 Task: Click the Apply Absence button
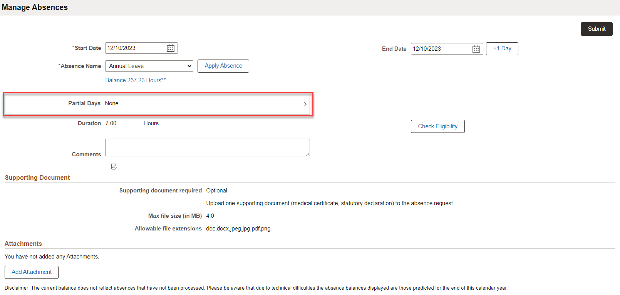point(223,66)
